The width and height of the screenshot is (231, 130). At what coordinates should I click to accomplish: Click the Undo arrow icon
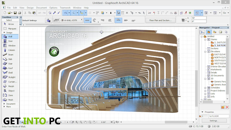click(x=40, y=13)
